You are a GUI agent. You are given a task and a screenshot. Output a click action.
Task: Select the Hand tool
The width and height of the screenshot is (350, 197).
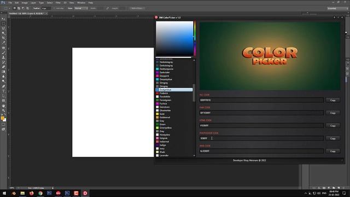pos(3,106)
